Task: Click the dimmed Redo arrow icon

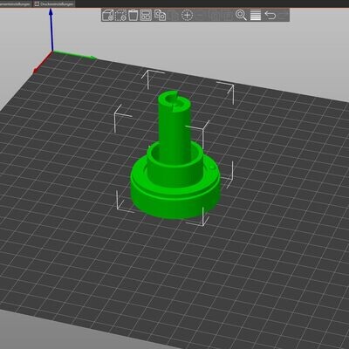Action: (283, 15)
